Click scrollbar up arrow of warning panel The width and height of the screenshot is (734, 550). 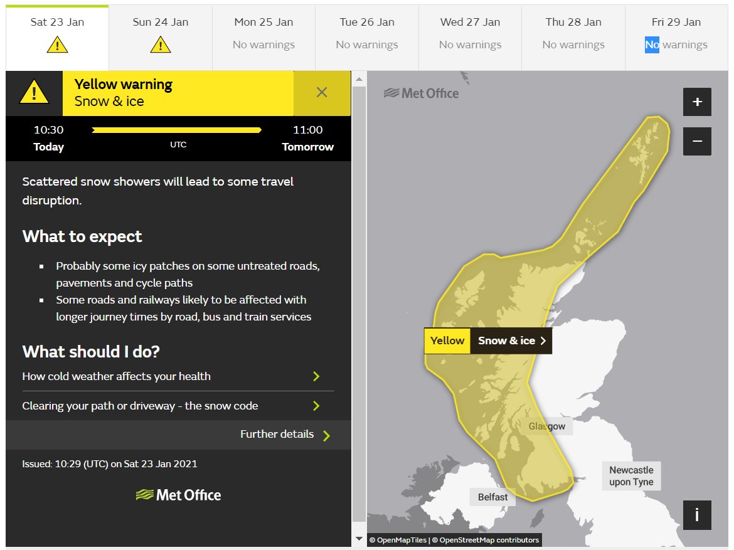point(359,79)
